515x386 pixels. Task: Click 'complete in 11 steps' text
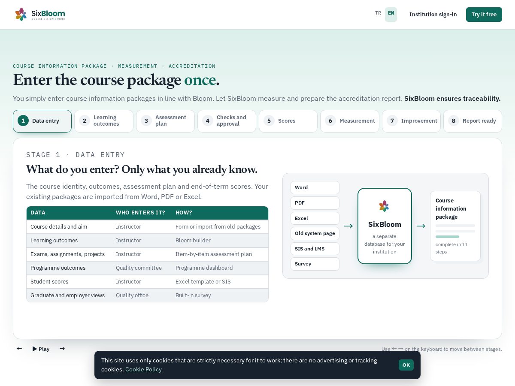click(x=452, y=248)
